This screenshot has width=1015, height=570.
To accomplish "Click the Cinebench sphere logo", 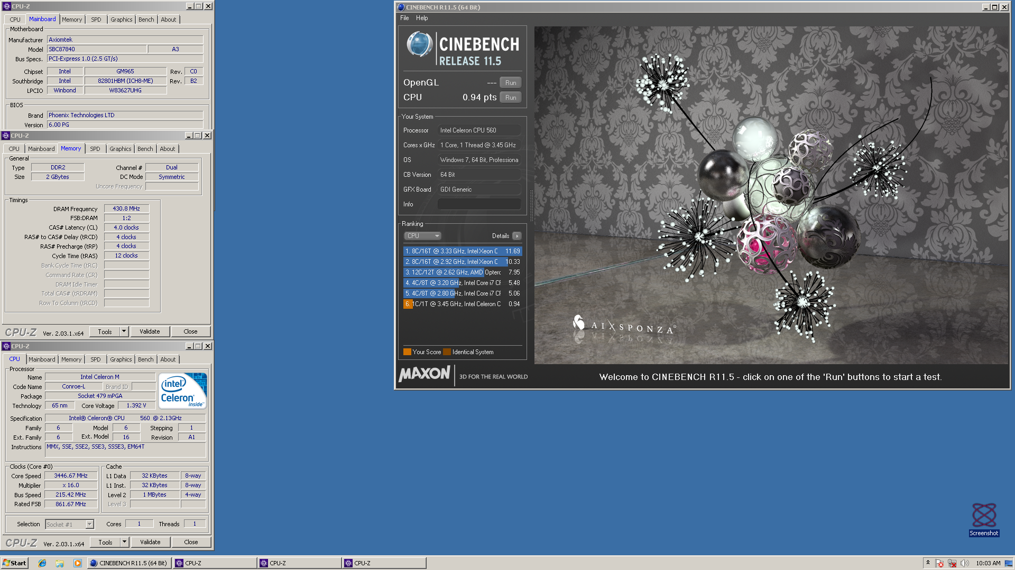I will [x=420, y=45].
